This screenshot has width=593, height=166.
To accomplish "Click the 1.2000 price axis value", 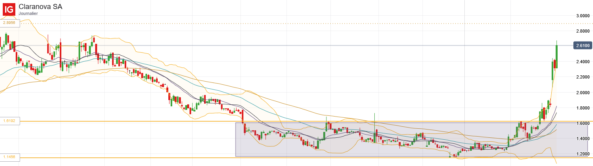I will pos(583,154).
